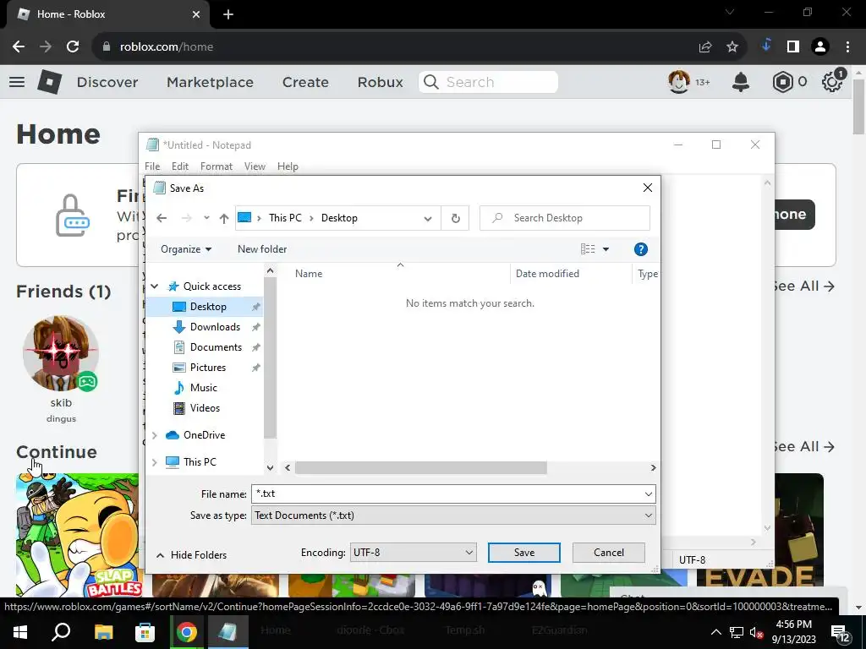
Task: Open Notepad Edit menu
Action: pos(180,166)
